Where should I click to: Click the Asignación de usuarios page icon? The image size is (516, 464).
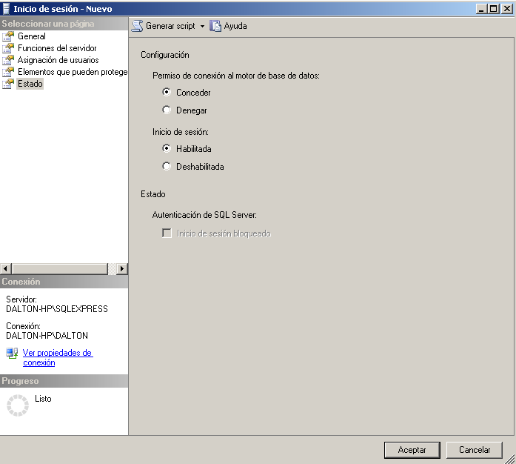pyautogui.click(x=8, y=60)
